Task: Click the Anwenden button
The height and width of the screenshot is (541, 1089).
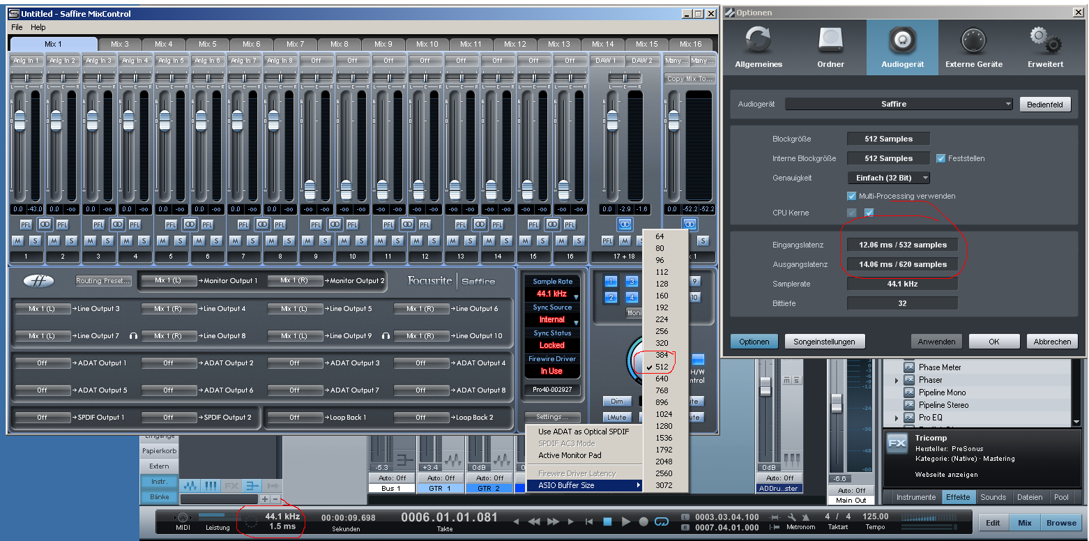Action: click(936, 342)
